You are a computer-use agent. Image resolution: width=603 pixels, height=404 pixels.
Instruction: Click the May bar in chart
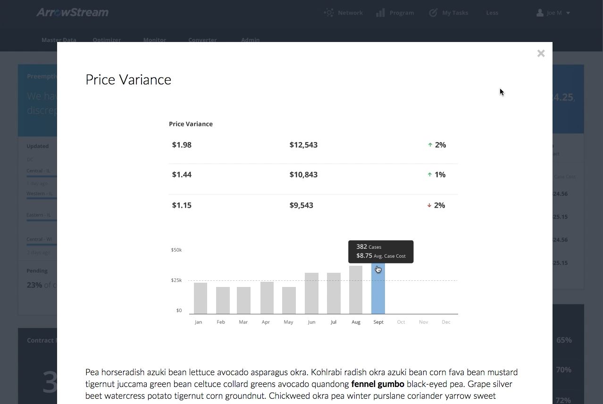[289, 300]
